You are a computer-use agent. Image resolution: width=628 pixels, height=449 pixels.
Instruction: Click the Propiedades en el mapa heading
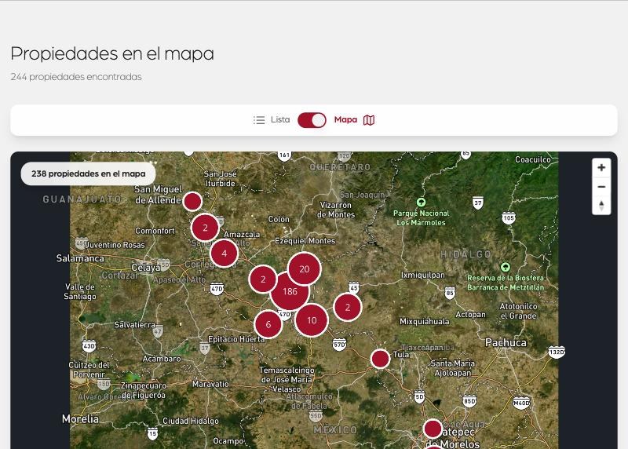[112, 53]
